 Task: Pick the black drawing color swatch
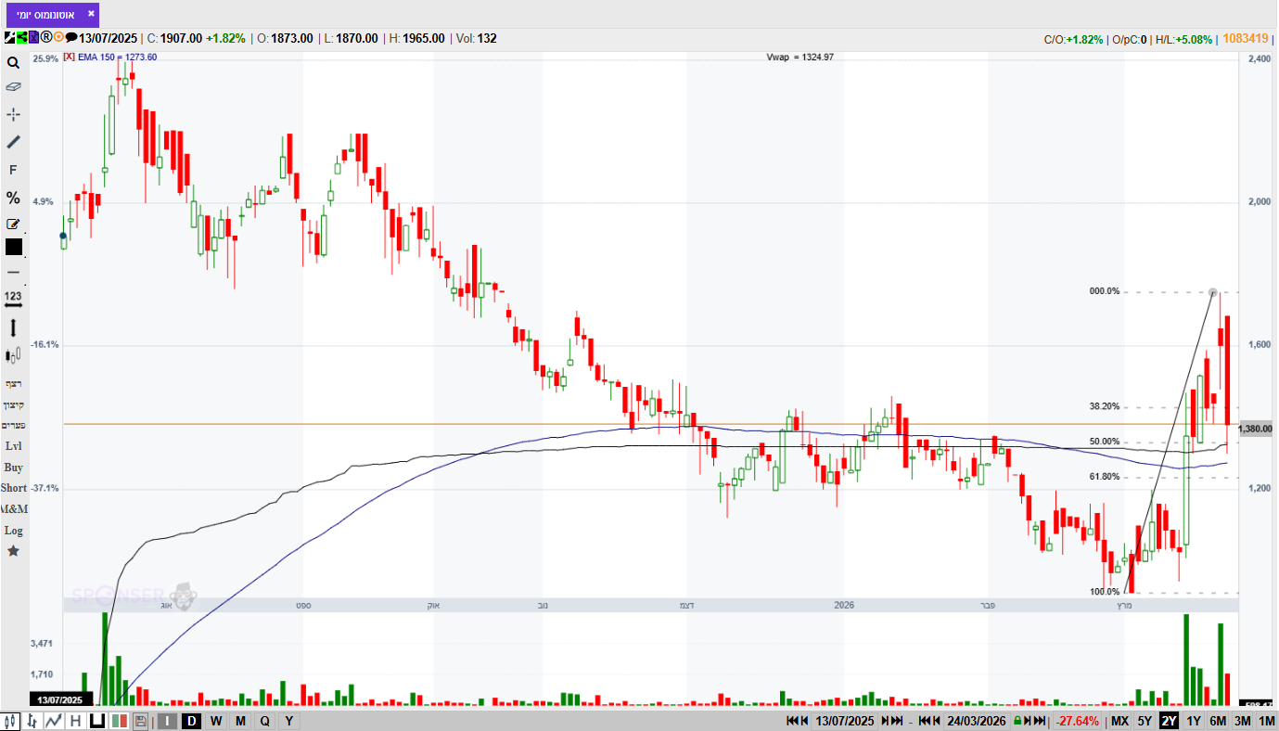[13, 247]
